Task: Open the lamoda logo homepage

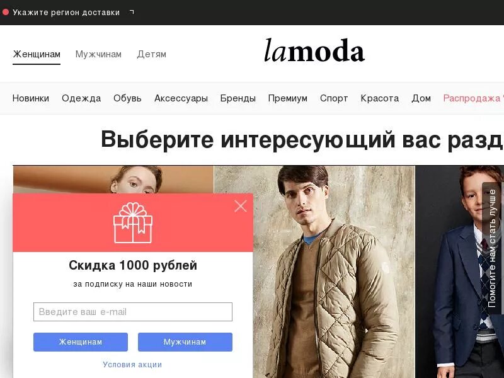Action: pyautogui.click(x=314, y=50)
